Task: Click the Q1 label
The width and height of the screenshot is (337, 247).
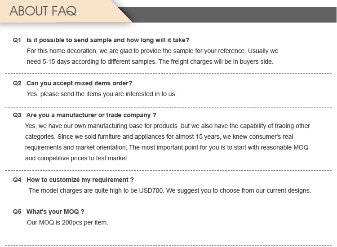Action: pos(17,40)
